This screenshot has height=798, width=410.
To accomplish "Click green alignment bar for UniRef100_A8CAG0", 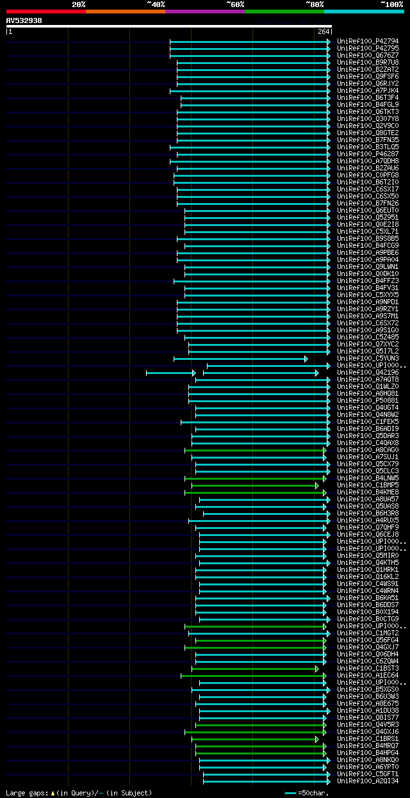I will 256,450.
